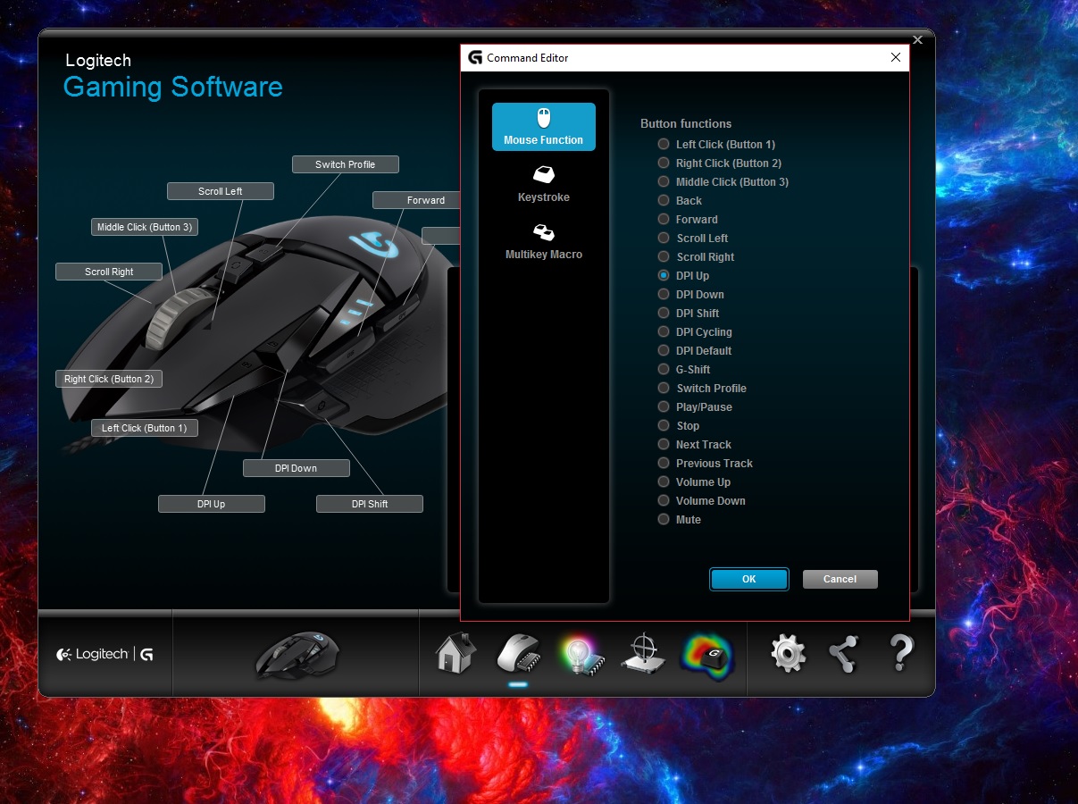
Task: Select Middle Click (Button 3) radio option
Action: [664, 181]
